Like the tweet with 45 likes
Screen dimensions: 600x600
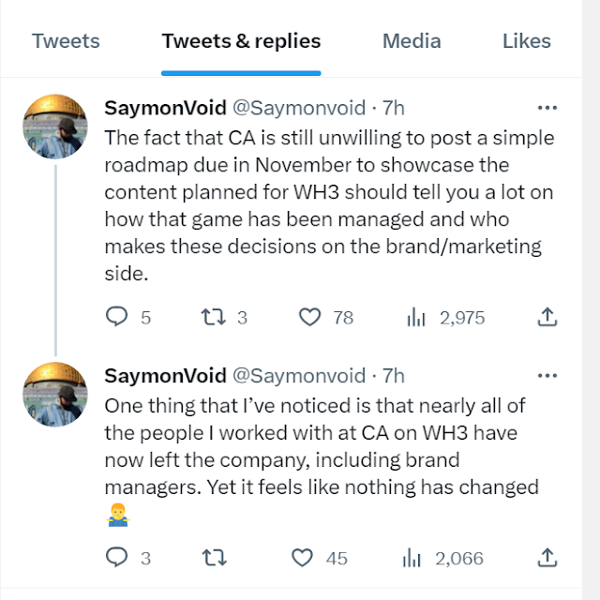[x=302, y=559]
